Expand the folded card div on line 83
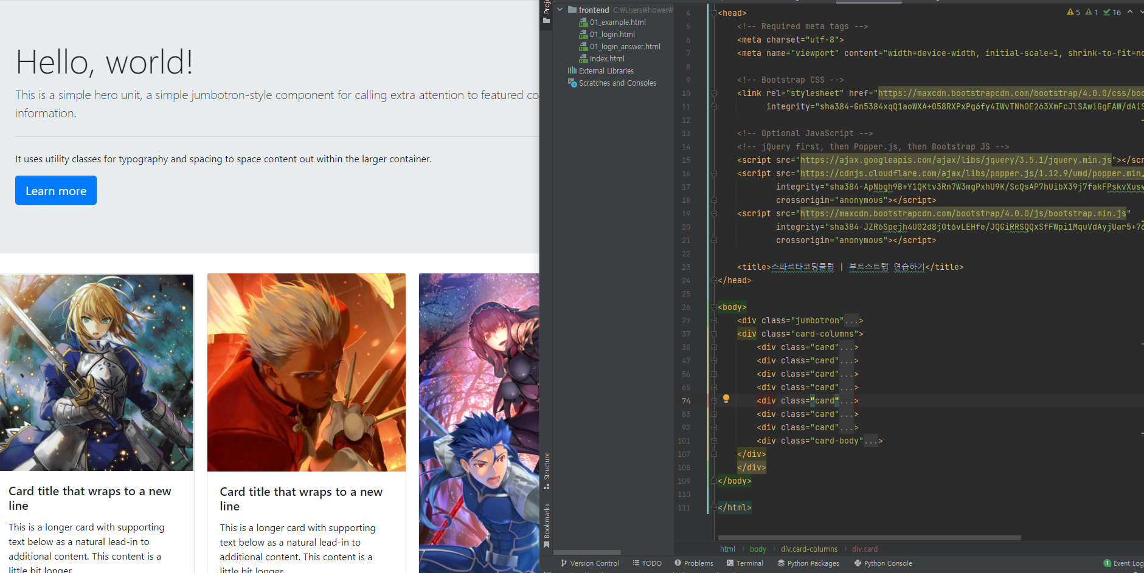Viewport: 1144px width, 573px height. pyautogui.click(x=714, y=414)
